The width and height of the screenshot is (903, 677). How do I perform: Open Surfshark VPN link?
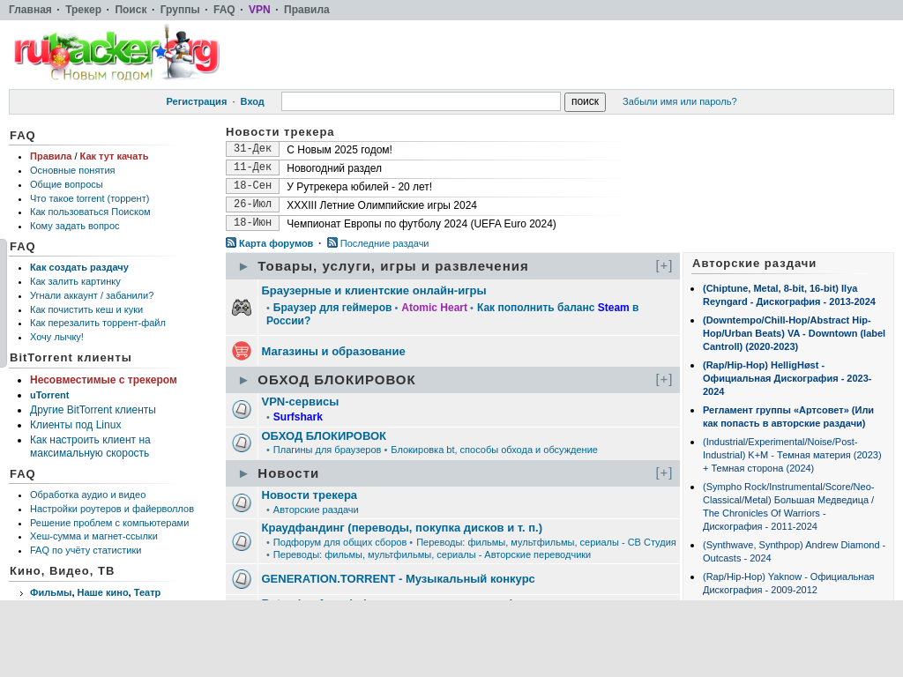(x=298, y=417)
